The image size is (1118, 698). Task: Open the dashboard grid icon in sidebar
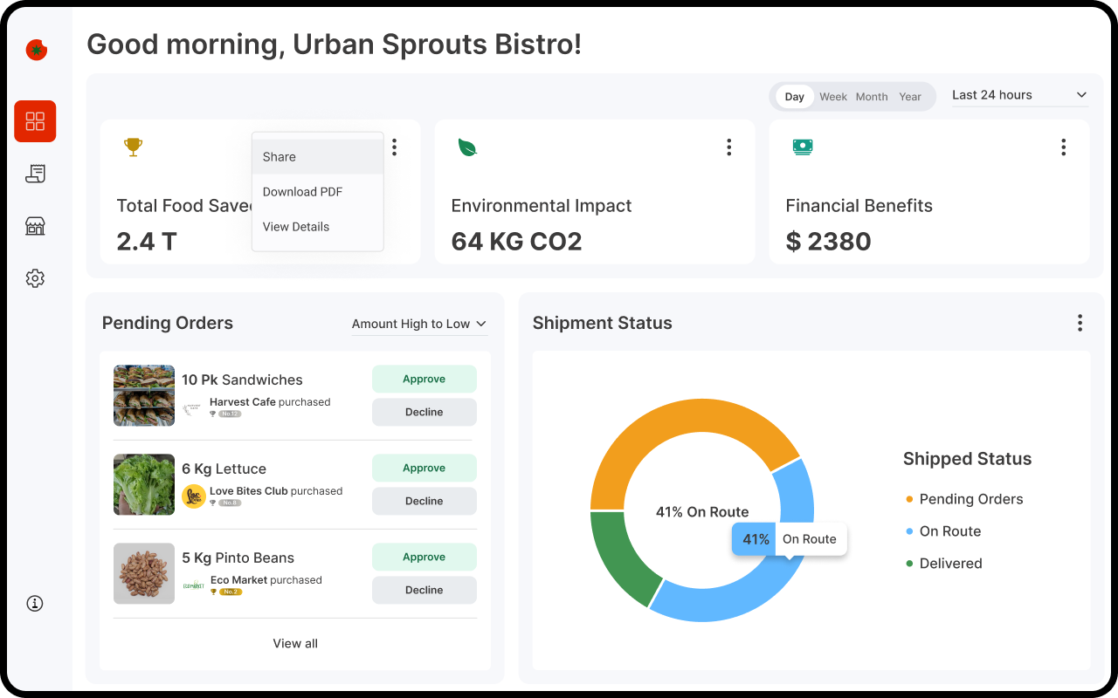tap(35, 121)
